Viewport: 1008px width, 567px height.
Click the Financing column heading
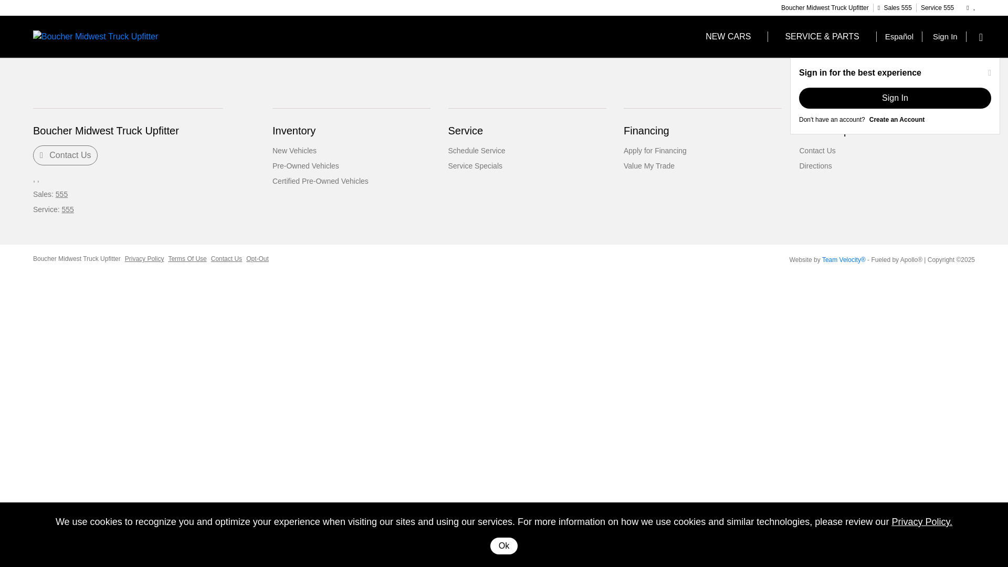(646, 131)
